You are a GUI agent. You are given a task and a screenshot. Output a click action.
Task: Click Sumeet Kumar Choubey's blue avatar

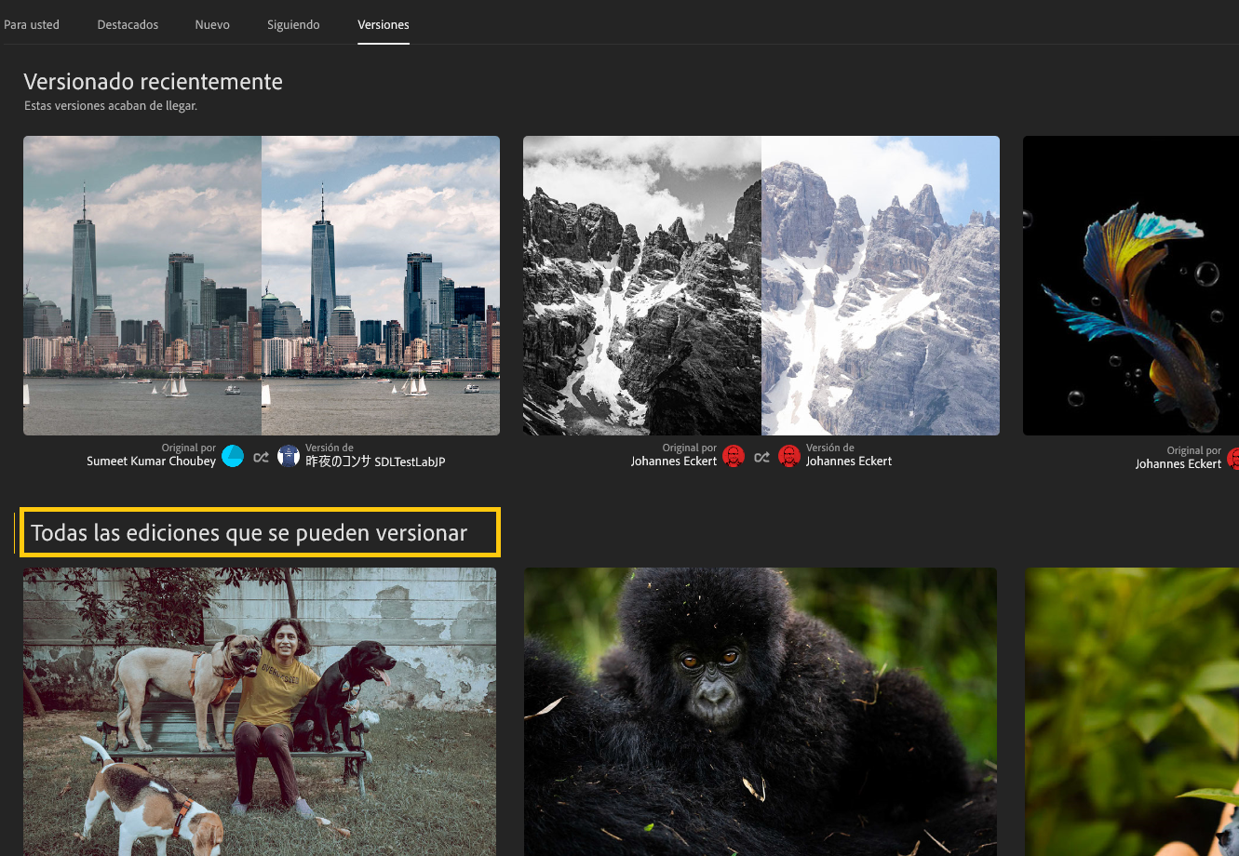click(233, 456)
